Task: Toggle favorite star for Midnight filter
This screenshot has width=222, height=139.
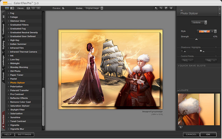Action: 9,63
